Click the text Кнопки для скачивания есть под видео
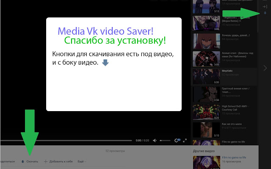The image size is (271, 169). [x=113, y=54]
